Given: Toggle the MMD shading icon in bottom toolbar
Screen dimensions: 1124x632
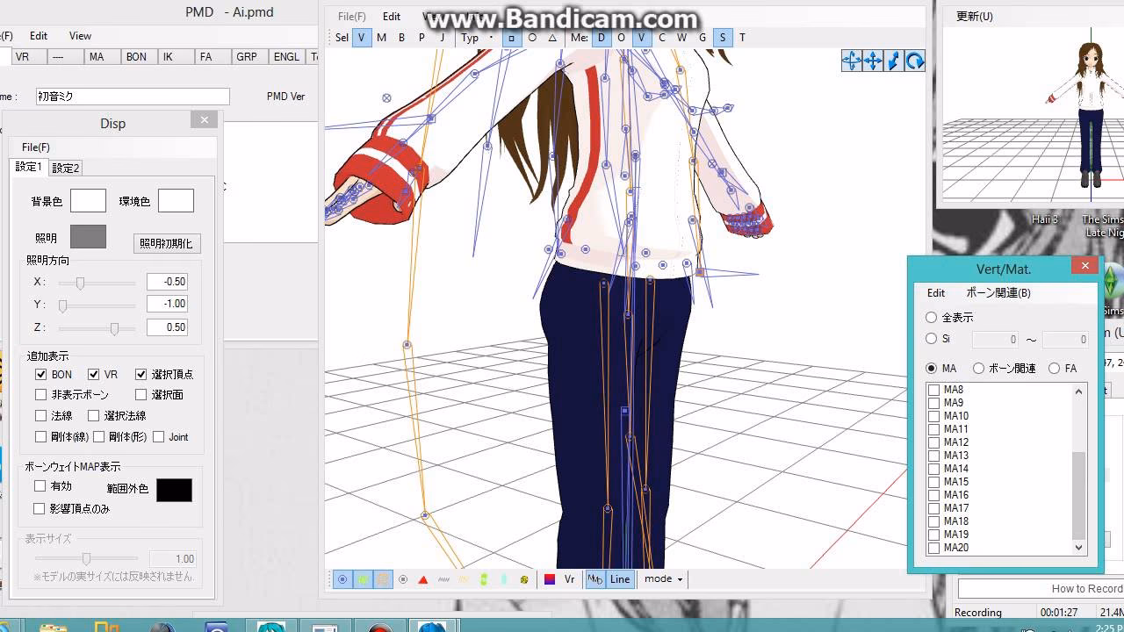Looking at the screenshot, I should 594,579.
